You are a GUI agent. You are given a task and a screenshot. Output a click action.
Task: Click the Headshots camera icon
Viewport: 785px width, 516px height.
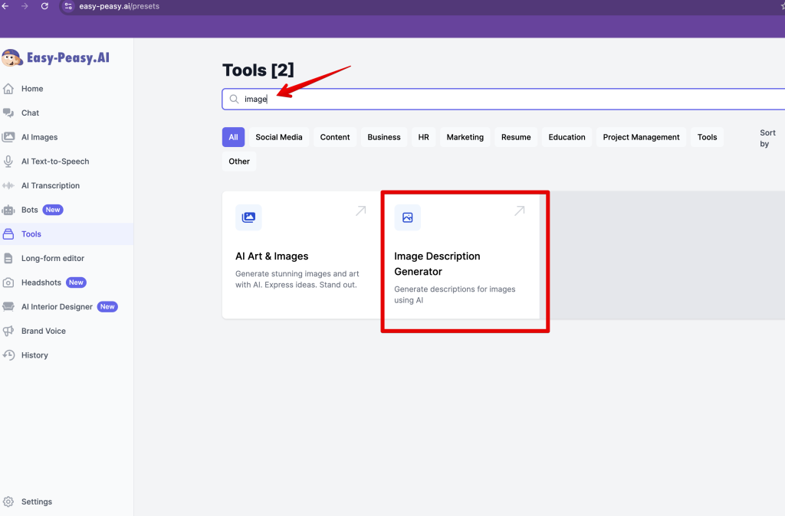8,282
